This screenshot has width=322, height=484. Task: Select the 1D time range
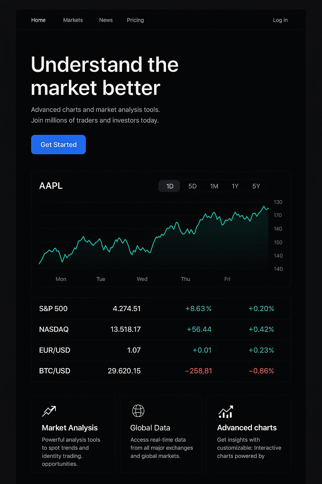169,186
